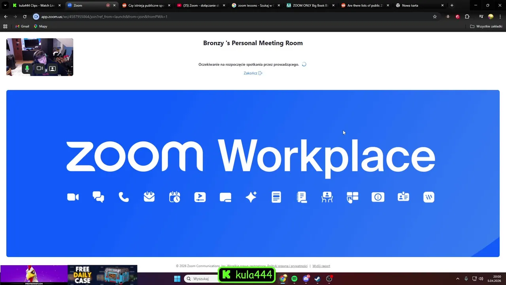506x285 pixels.
Task: Open the OBS icon on the taskbar
Action: tap(329, 279)
